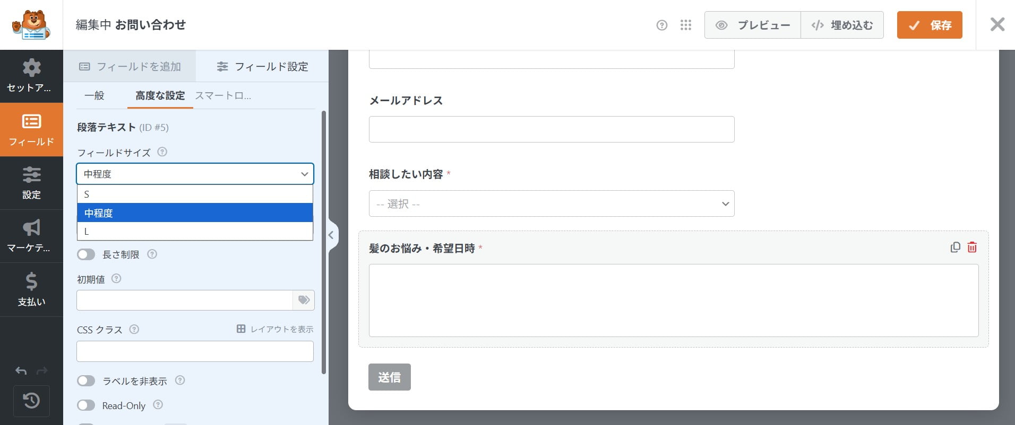Switch to フィールドを追加 tab
This screenshot has width=1015, height=425.
coord(130,66)
